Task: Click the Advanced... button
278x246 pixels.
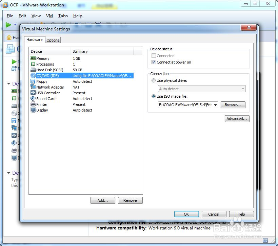Action: pos(237,119)
